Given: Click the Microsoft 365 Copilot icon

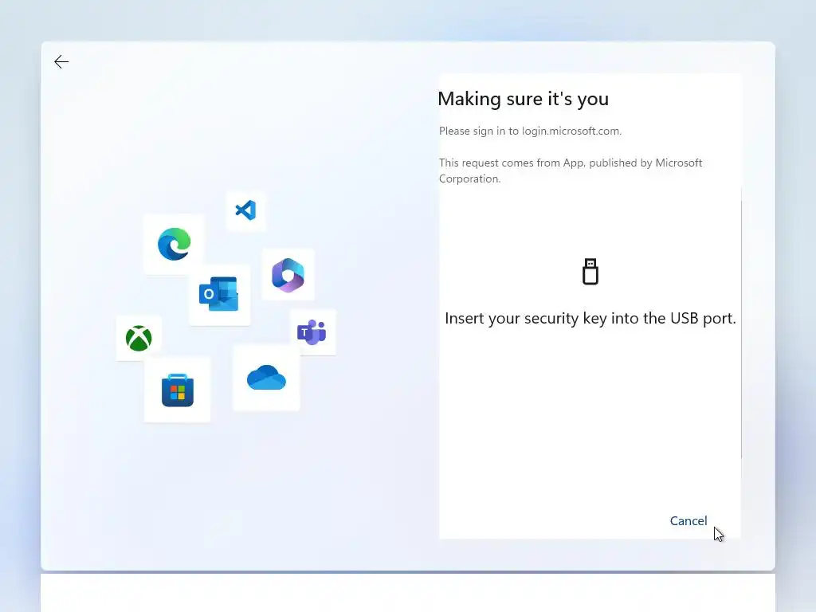Looking at the screenshot, I should pyautogui.click(x=288, y=275).
